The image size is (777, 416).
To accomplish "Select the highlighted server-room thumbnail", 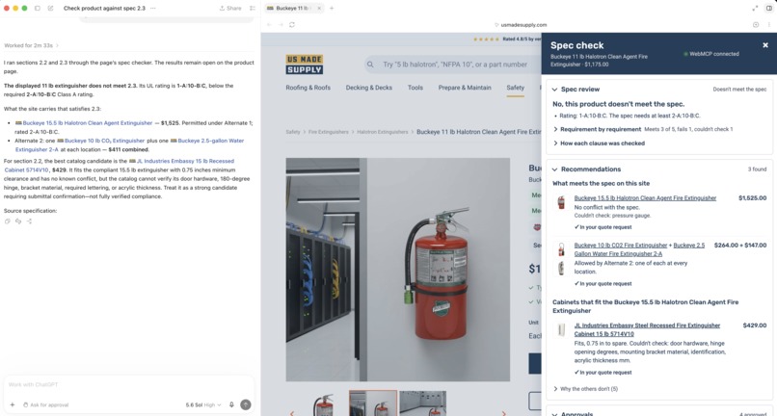I will pyautogui.click(x=373, y=403).
